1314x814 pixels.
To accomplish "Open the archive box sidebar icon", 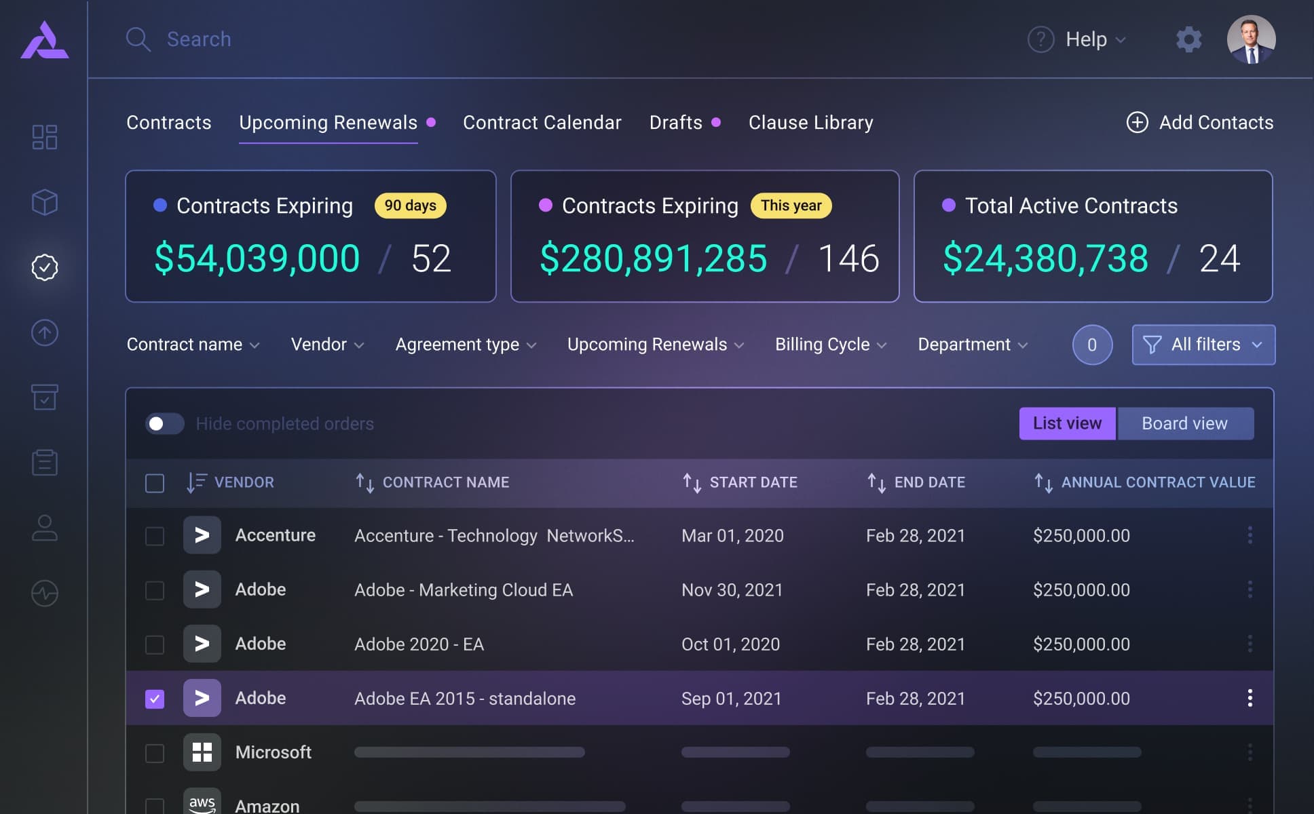I will pyautogui.click(x=45, y=398).
